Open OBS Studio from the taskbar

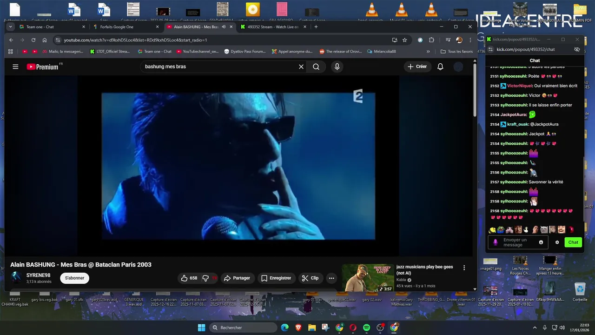pyautogui.click(x=380, y=328)
